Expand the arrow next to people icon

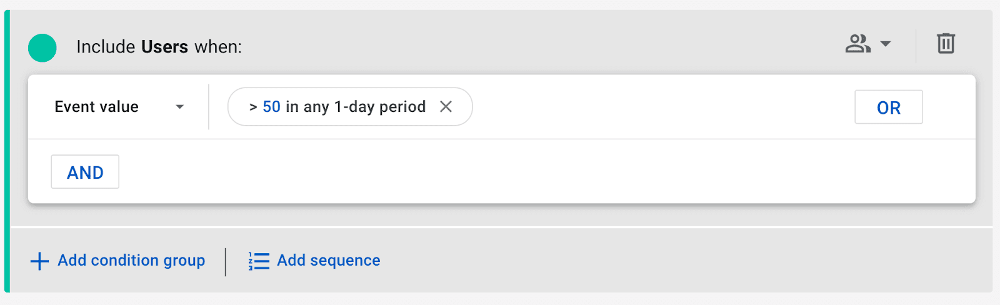pyautogui.click(x=886, y=44)
